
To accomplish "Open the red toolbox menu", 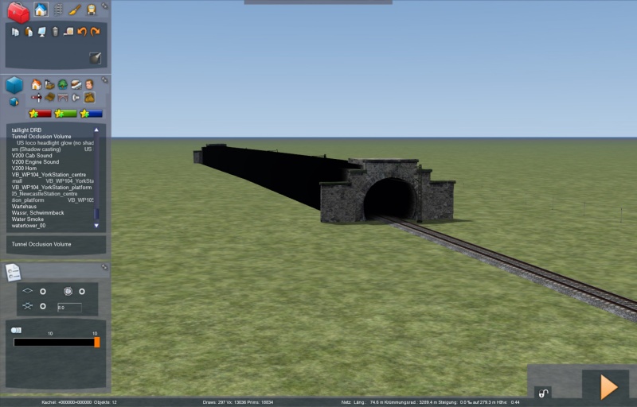I will [x=18, y=12].
